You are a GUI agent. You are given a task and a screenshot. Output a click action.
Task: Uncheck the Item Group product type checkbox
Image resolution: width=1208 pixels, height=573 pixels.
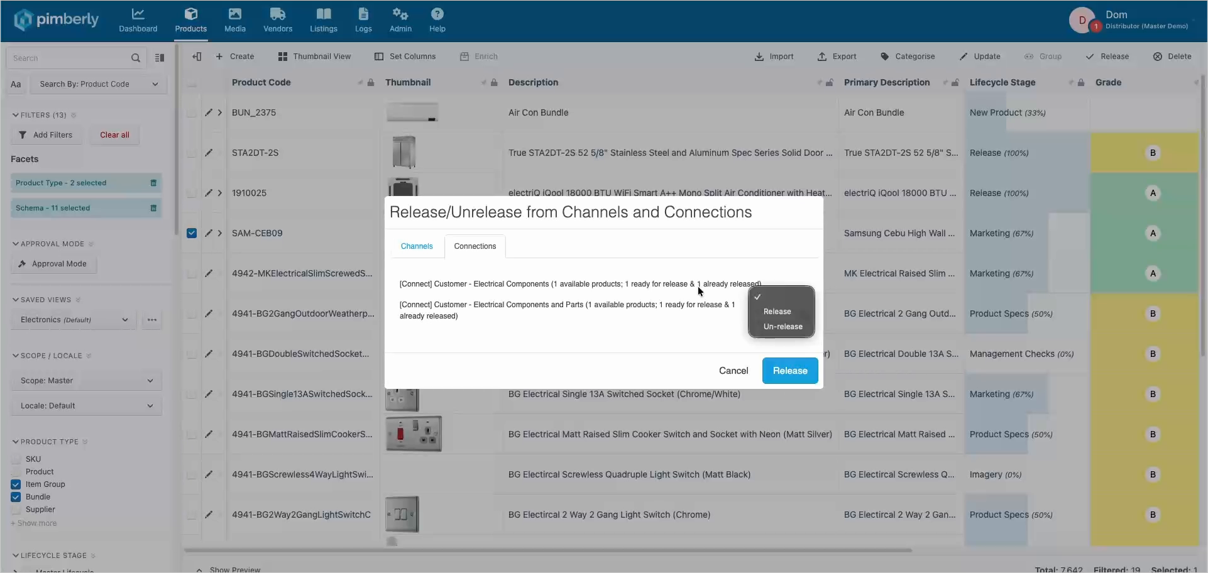point(16,484)
